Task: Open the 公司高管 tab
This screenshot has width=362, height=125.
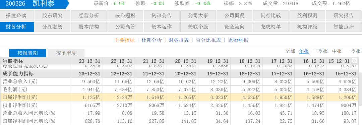Action: (125, 27)
